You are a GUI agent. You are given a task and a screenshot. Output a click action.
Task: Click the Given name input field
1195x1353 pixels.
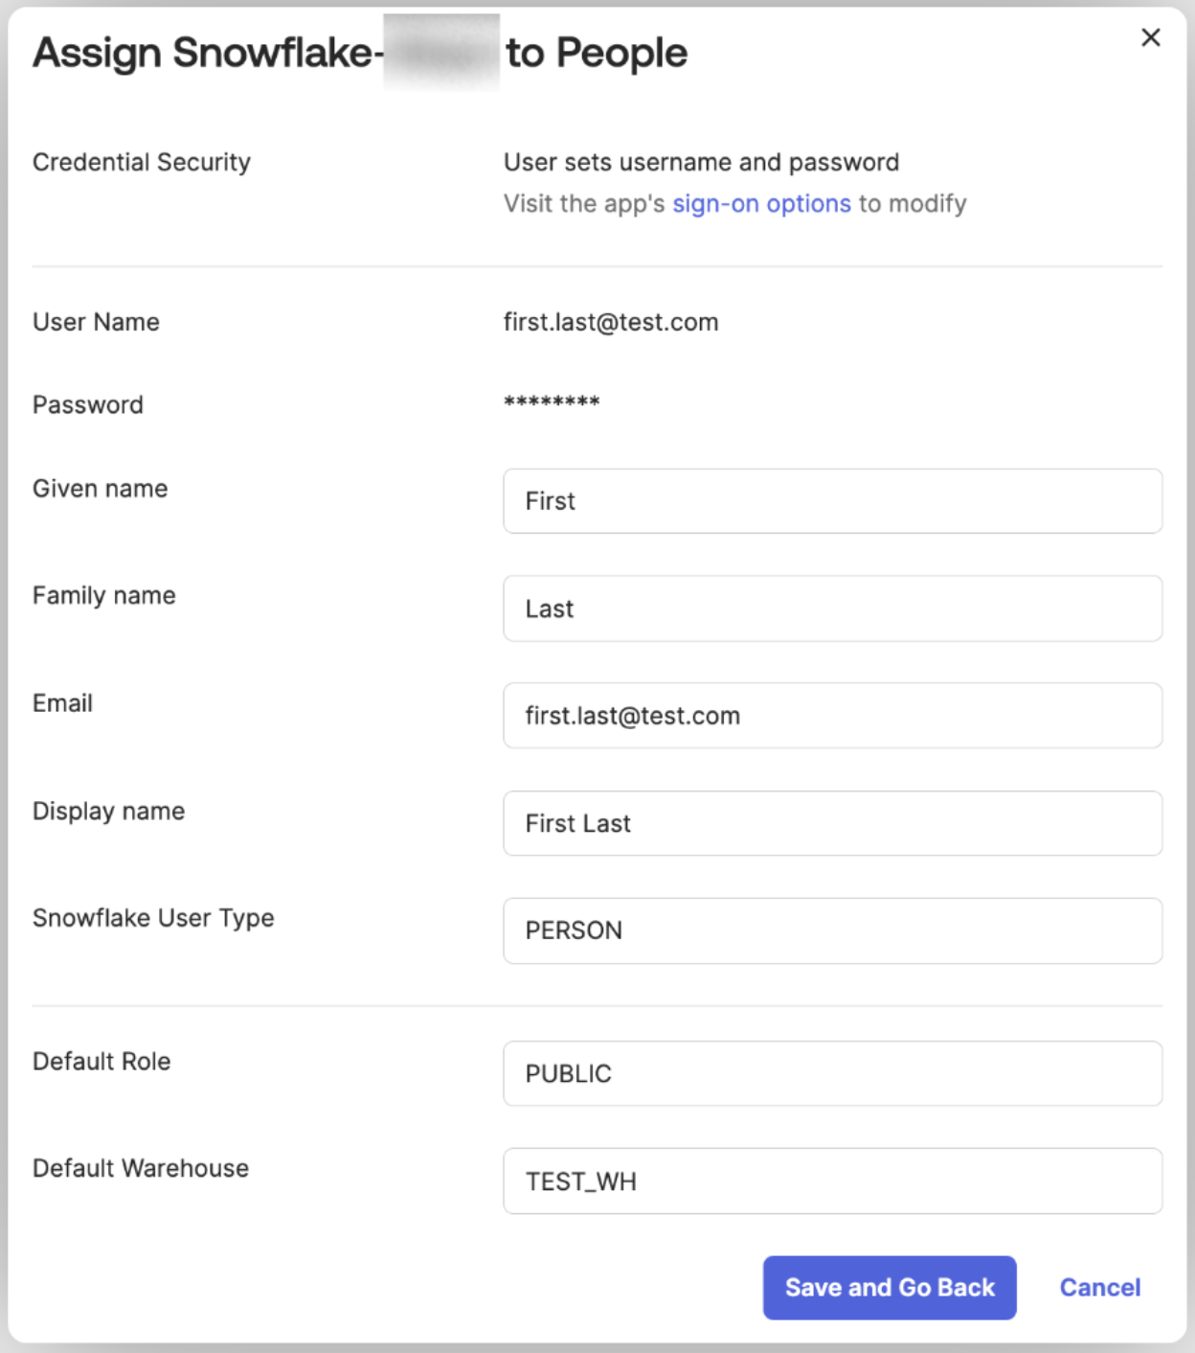coord(832,501)
